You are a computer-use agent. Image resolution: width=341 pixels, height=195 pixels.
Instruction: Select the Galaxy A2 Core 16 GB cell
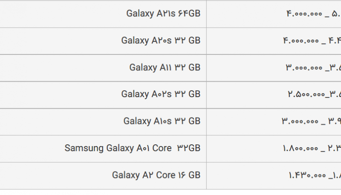[103, 176]
